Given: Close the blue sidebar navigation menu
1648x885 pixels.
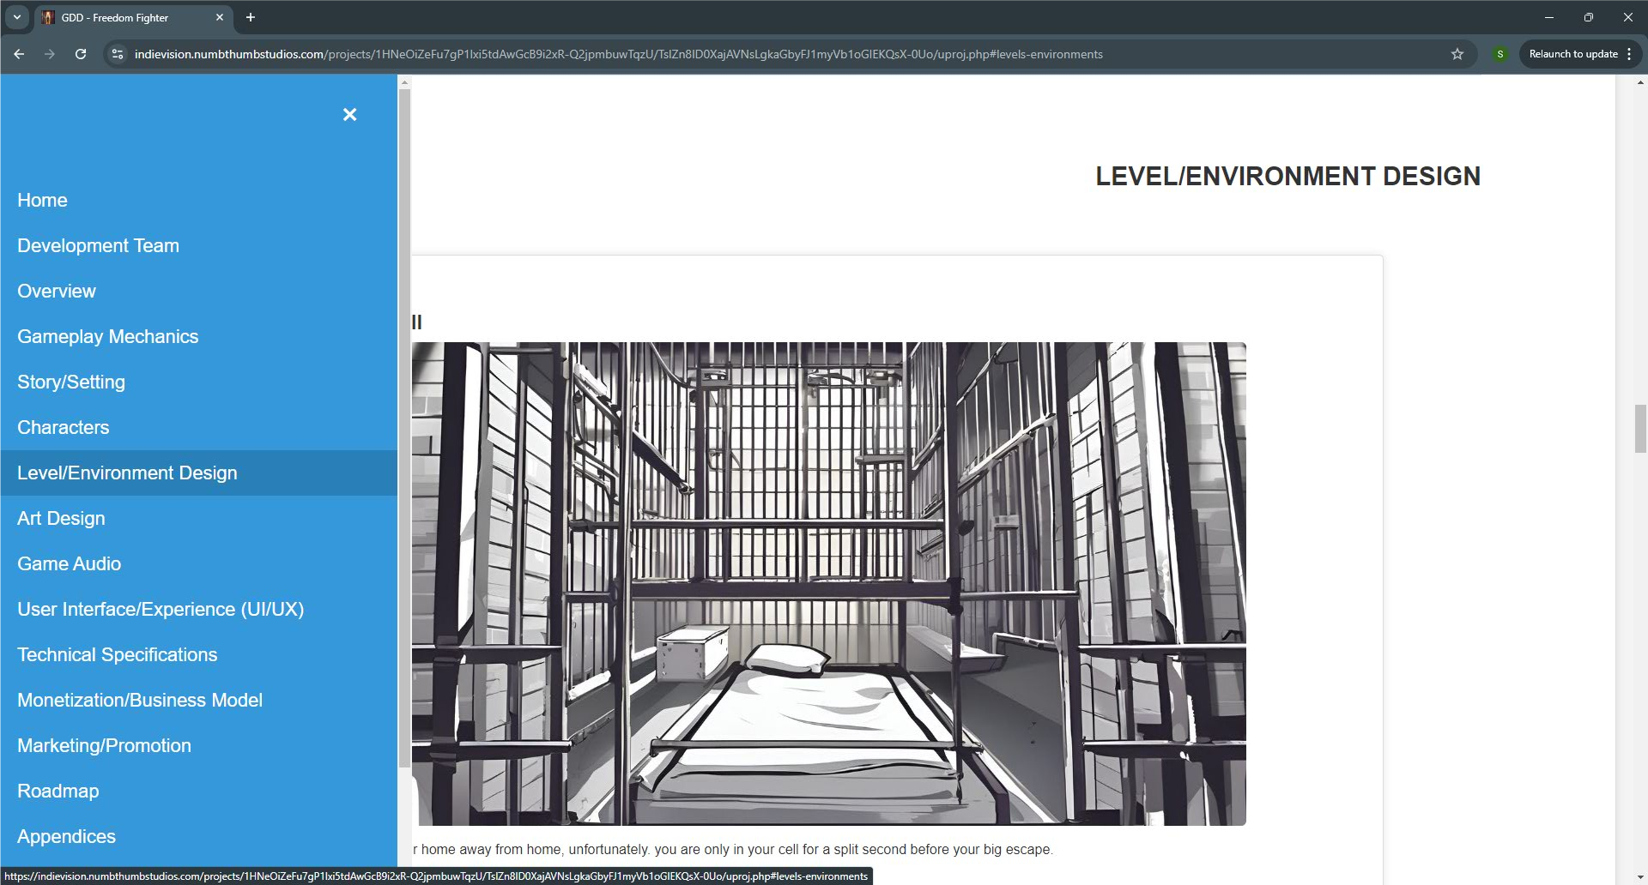Looking at the screenshot, I should pos(349,115).
